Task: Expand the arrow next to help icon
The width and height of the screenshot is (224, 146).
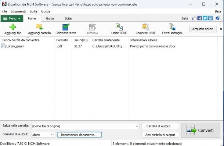Action: tap(222, 18)
